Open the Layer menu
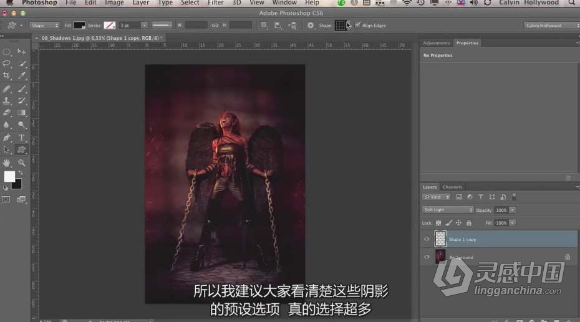 (141, 3)
